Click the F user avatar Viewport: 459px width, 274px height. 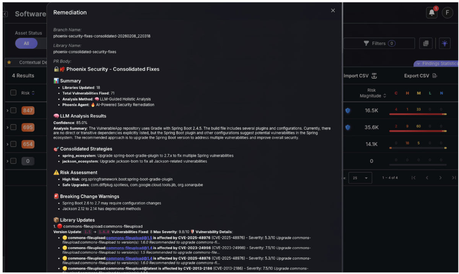(447, 13)
